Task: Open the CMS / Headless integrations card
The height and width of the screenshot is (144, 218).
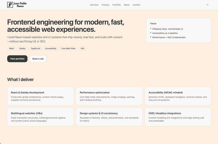Action: click(x=178, y=117)
